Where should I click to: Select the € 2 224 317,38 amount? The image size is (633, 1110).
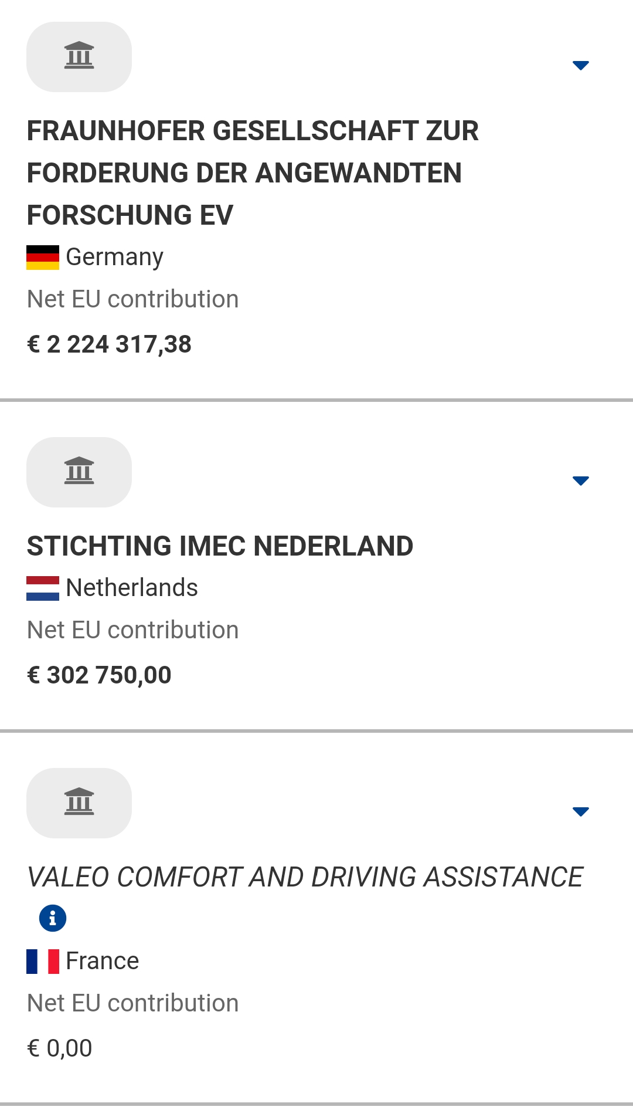pyautogui.click(x=110, y=344)
